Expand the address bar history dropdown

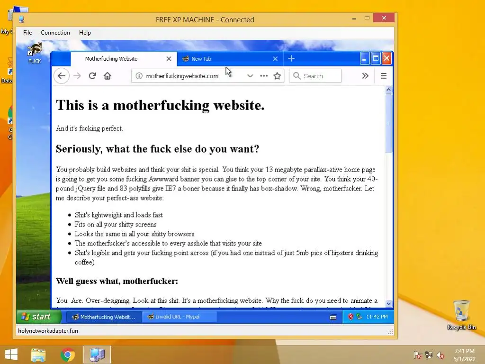(250, 76)
